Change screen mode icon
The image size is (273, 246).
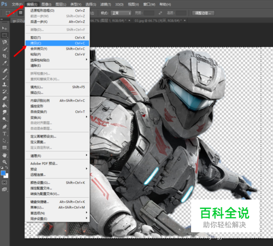click(x=4, y=190)
